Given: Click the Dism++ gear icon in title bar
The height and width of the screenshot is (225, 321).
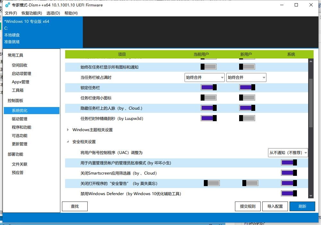Looking at the screenshot, I should (8, 5).
